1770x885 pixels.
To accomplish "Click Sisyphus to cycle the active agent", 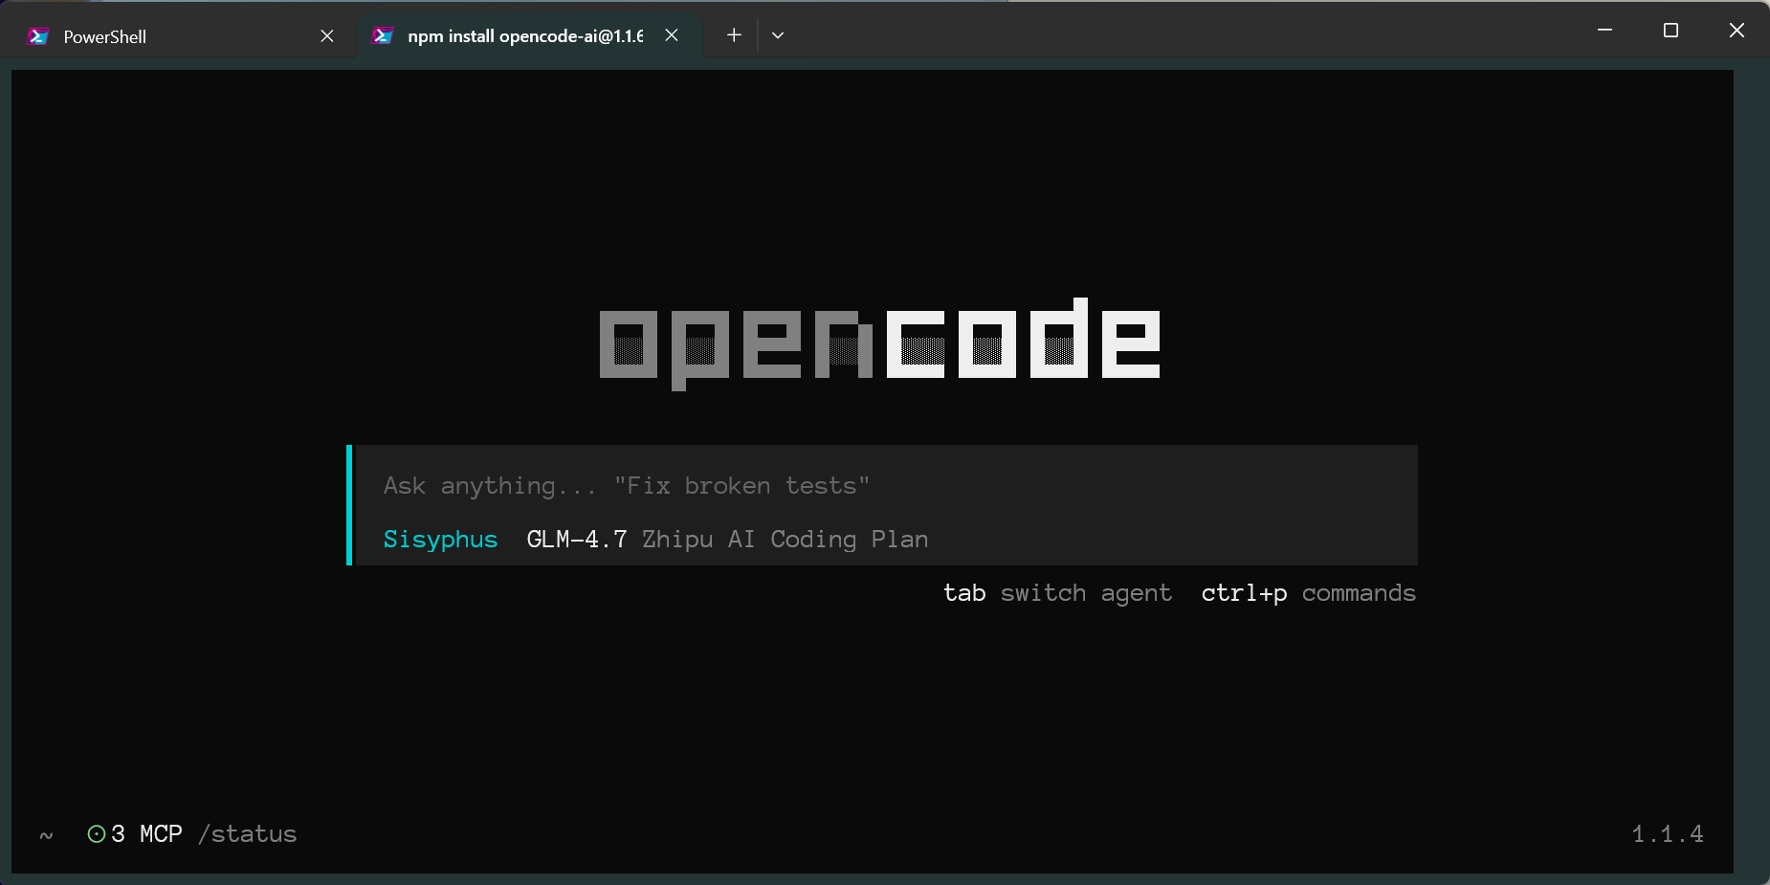I will pos(440,540).
